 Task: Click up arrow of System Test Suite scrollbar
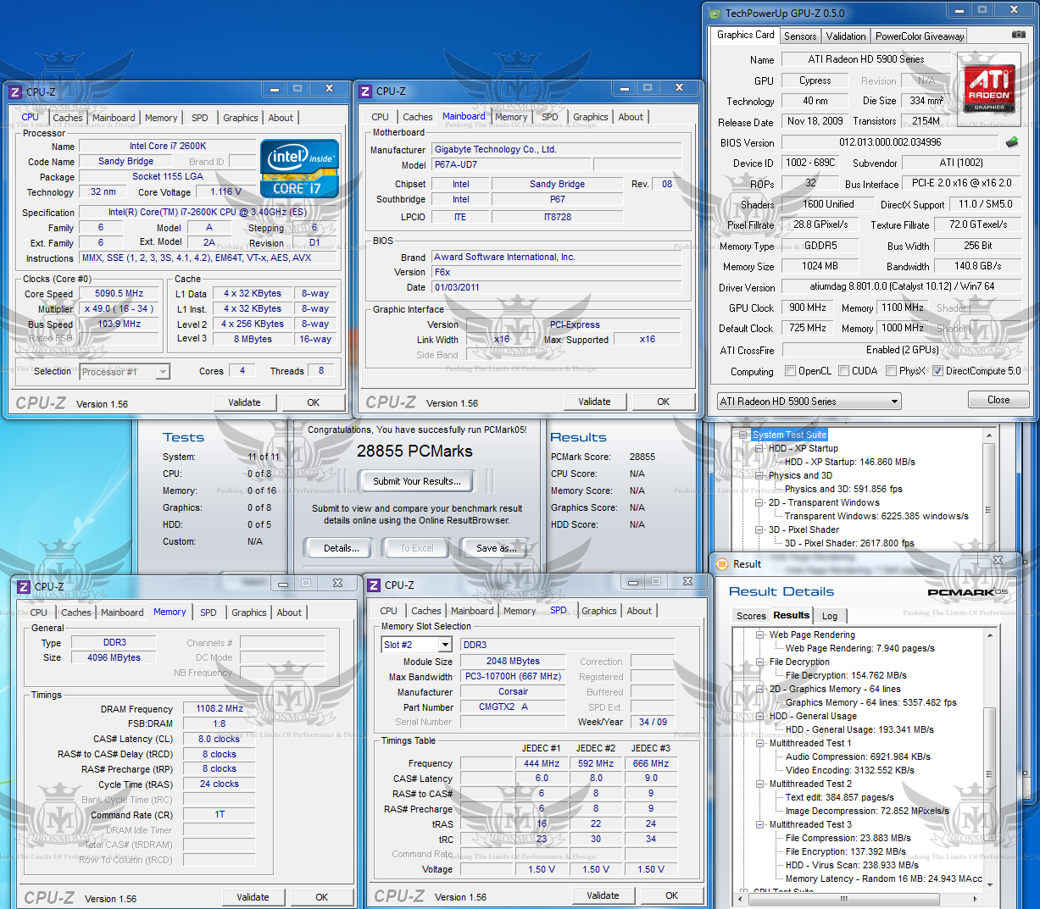tap(988, 435)
